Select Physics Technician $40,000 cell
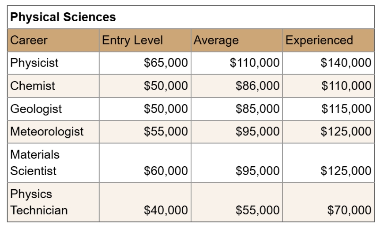 (x=166, y=210)
